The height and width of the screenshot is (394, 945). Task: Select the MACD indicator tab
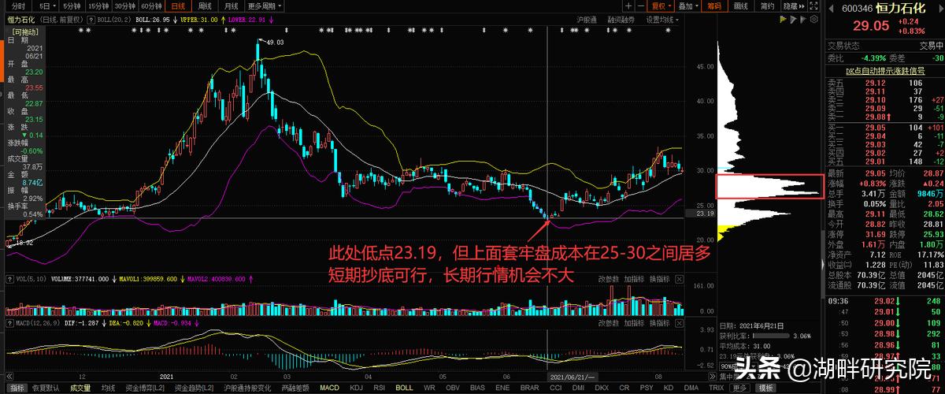329,388
